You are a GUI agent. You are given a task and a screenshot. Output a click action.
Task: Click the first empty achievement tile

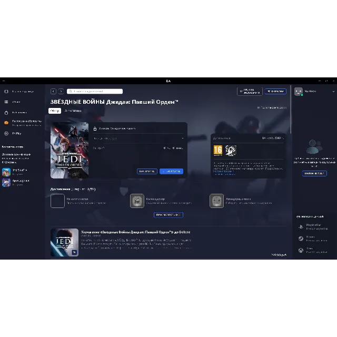(x=57, y=201)
